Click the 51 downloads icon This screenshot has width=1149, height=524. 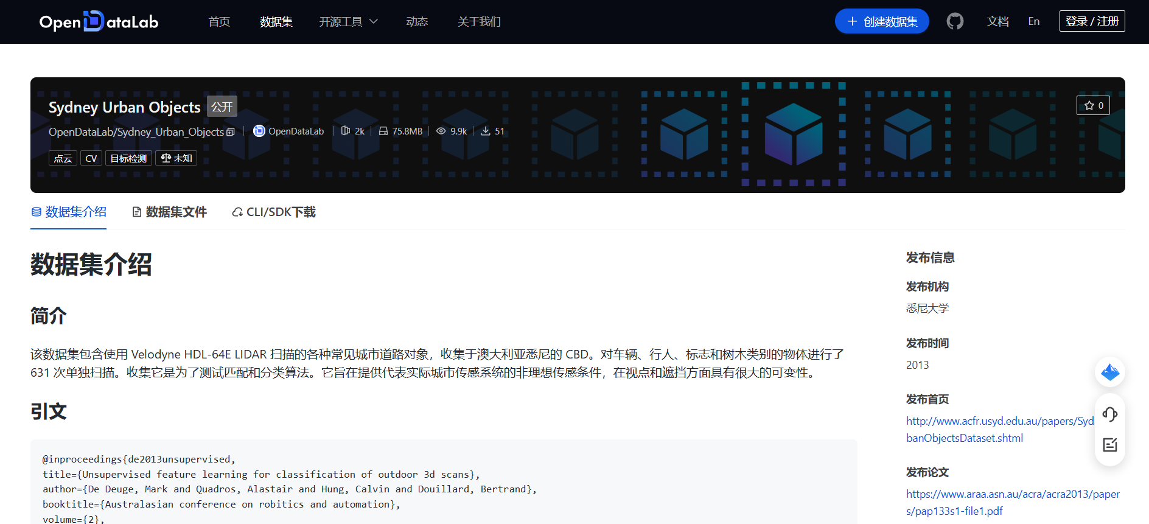pyautogui.click(x=486, y=131)
